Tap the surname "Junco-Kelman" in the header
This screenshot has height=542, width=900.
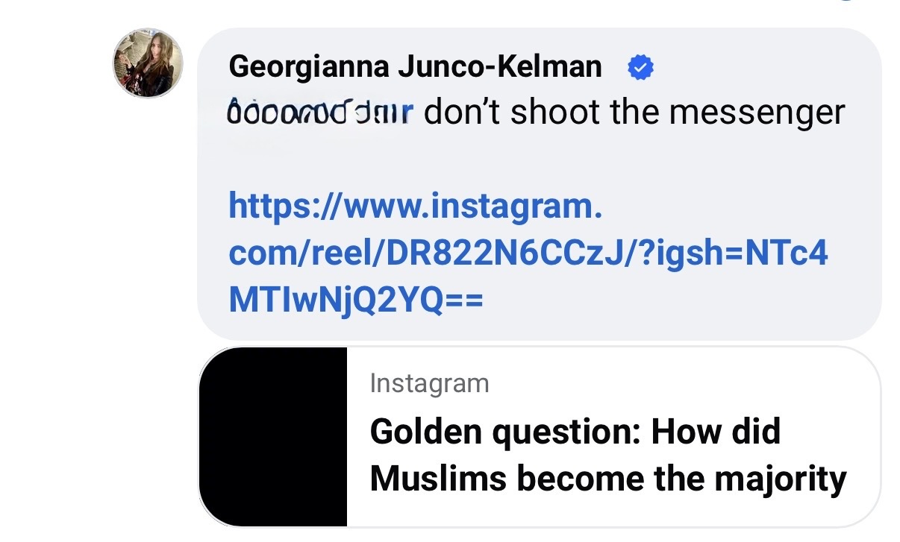point(500,67)
